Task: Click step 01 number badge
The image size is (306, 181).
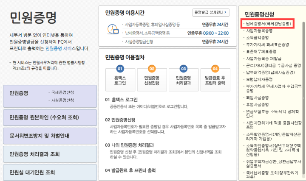Action: pos(120,69)
